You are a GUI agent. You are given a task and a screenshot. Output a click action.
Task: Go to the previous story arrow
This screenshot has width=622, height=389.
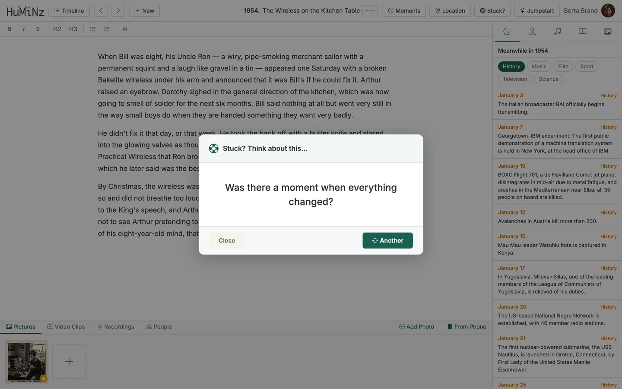(x=101, y=11)
